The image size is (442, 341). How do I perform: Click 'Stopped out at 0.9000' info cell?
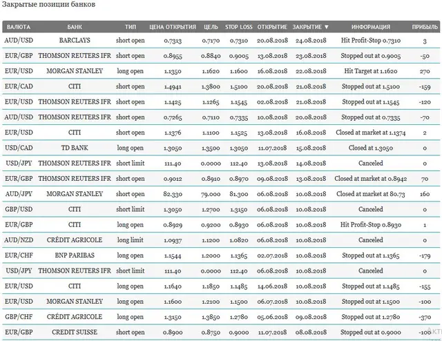pyautogui.click(x=371, y=332)
